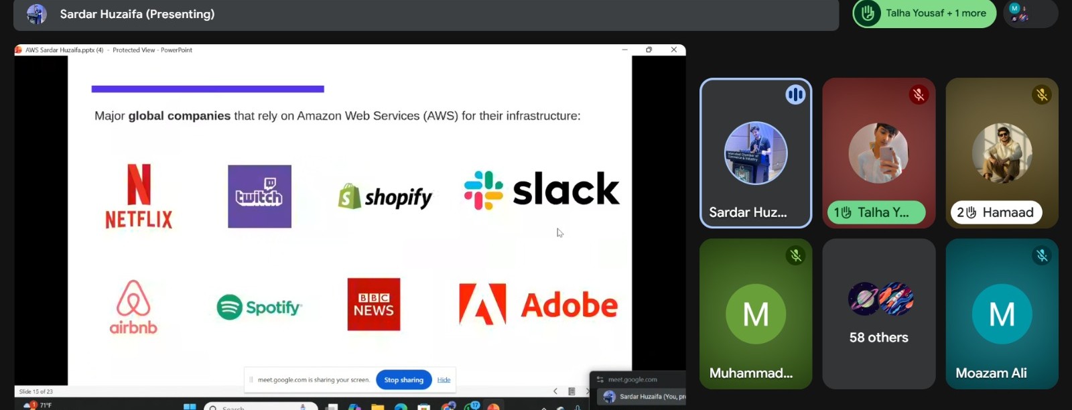The image size is (1072, 410).
Task: Click the muted mic icon on Talha's tile
Action: [919, 95]
